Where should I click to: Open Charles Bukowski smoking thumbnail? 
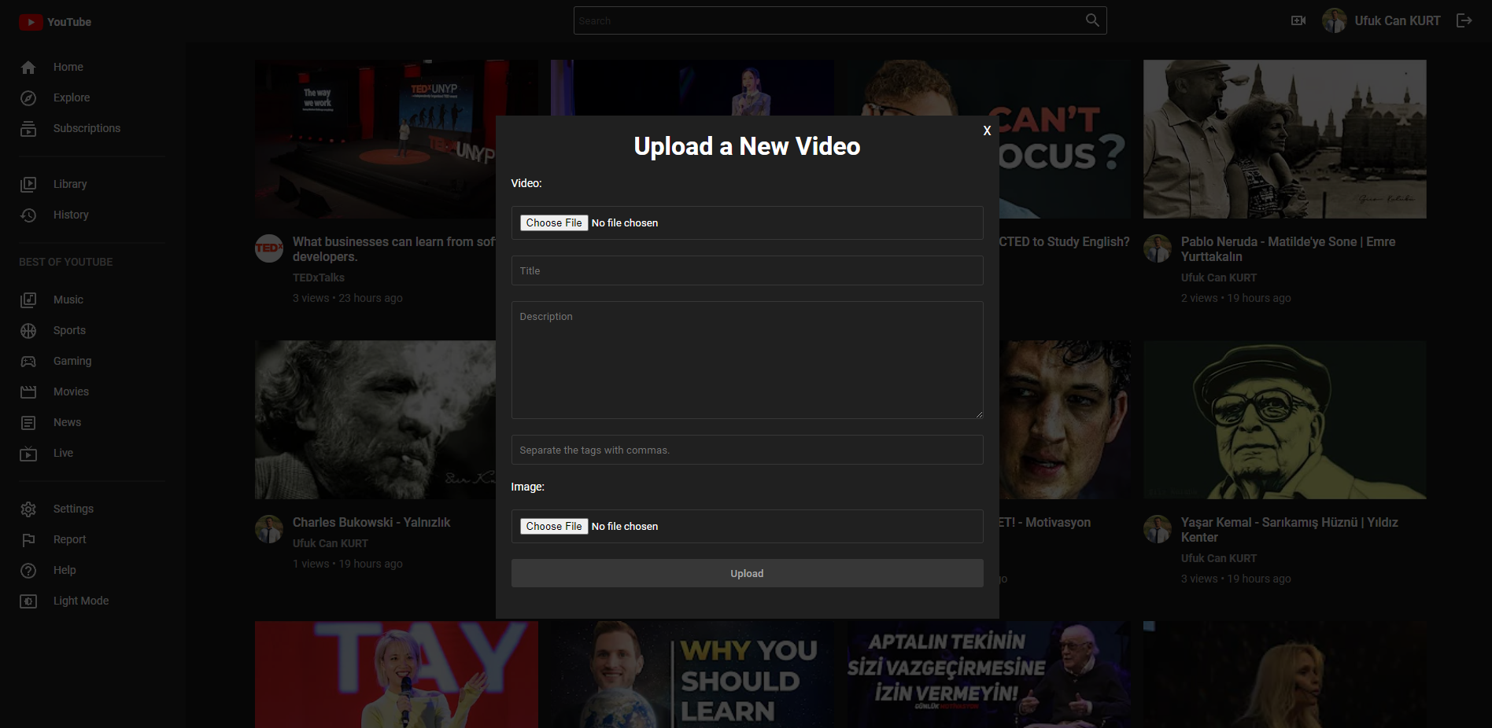click(375, 420)
